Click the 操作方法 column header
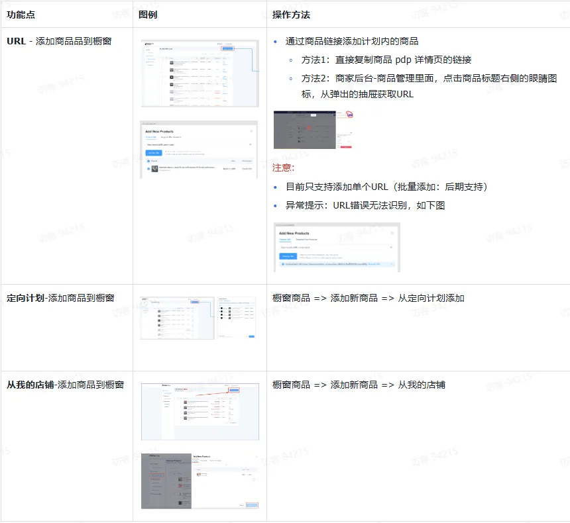Viewport: 570px width, 523px height. pyautogui.click(x=291, y=15)
